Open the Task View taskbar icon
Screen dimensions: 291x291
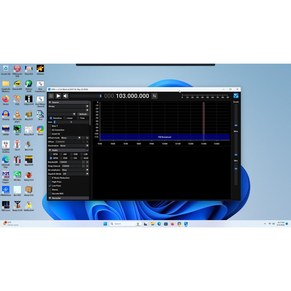pyautogui.click(x=145, y=224)
